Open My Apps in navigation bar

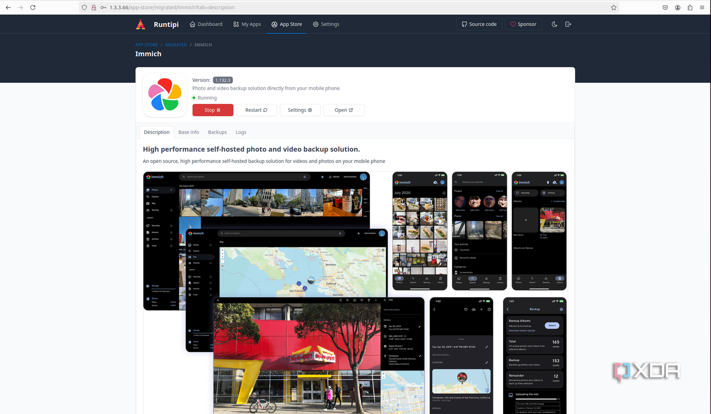[247, 24]
